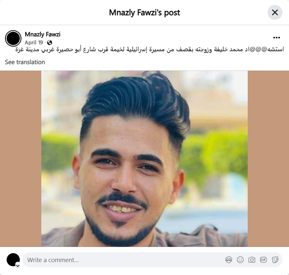Viewport: 289px width, 275px height.
Task: Expand the chevron on the commenter avatar
Action: point(18,266)
